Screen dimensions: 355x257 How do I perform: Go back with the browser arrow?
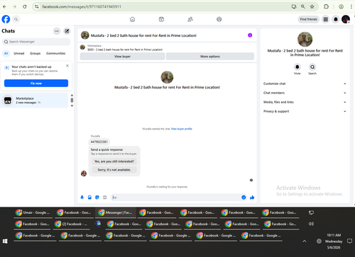pos(5,6)
